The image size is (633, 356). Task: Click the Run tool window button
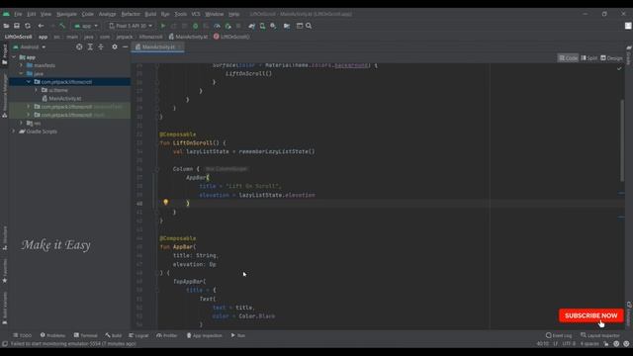(238, 335)
